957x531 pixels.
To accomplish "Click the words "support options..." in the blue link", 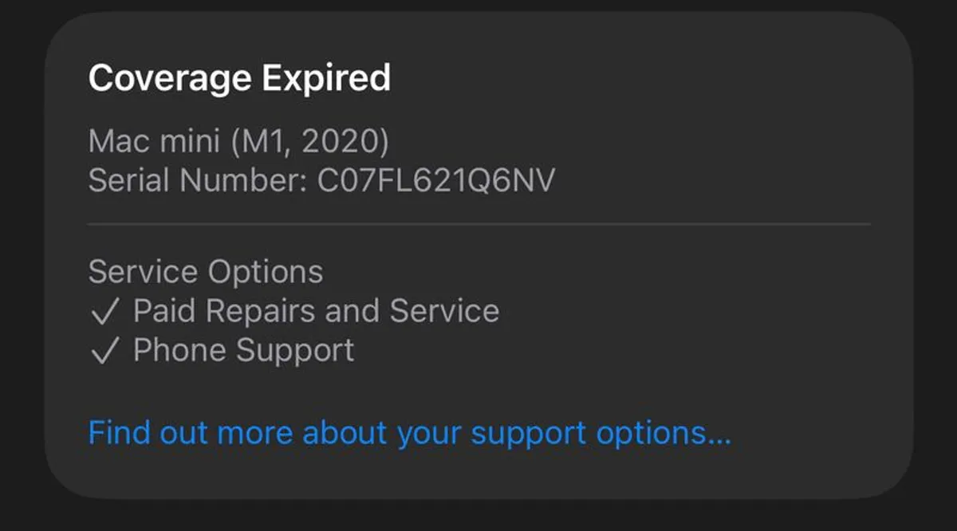I will [x=601, y=433].
